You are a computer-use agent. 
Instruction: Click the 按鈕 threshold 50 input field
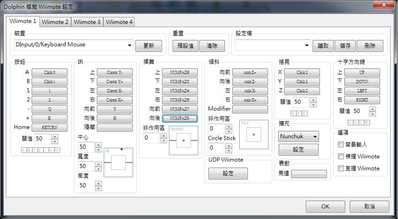click(x=43, y=139)
